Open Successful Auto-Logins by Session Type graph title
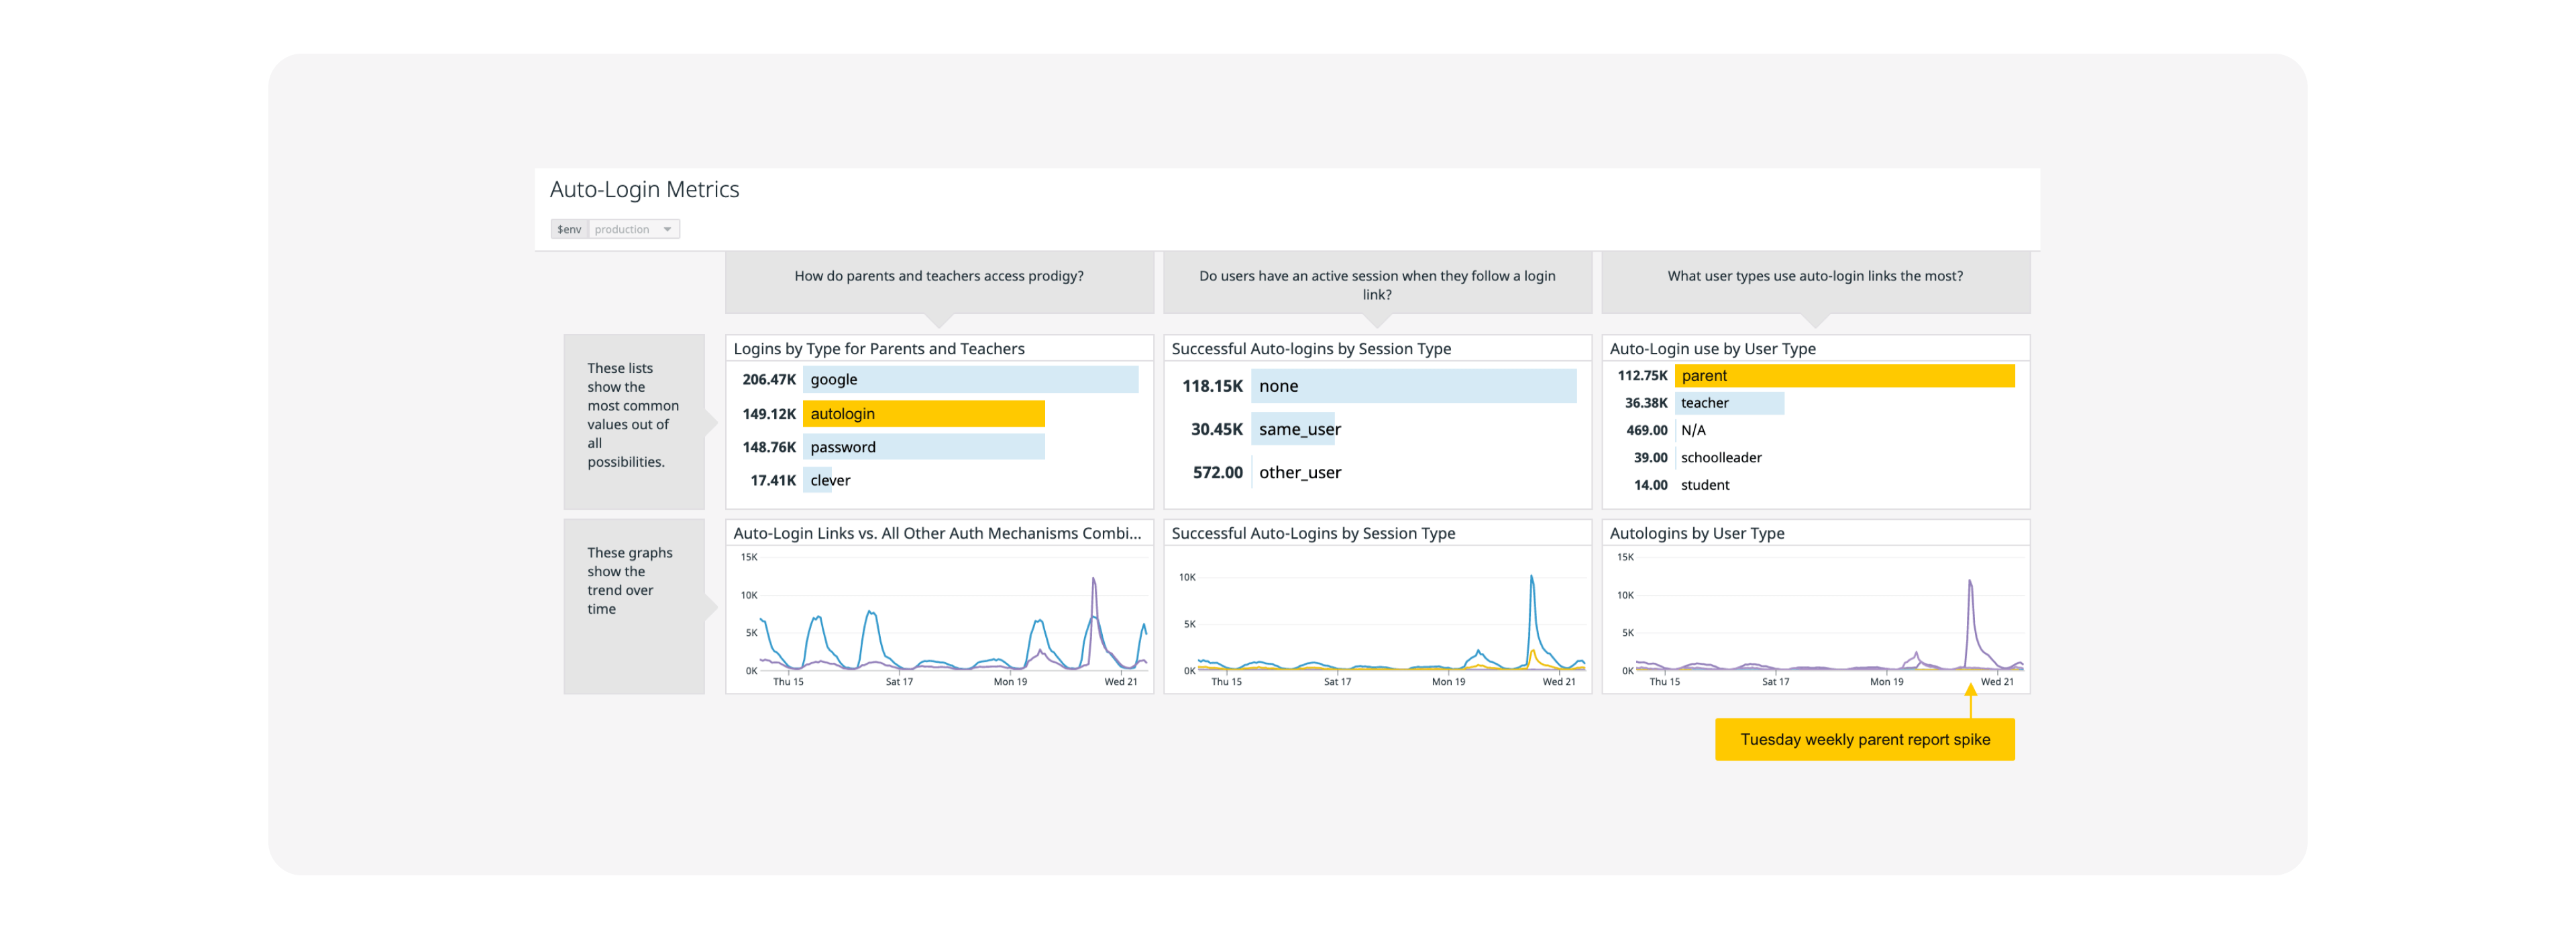This screenshot has height=929, width=2576. pyautogui.click(x=1313, y=533)
